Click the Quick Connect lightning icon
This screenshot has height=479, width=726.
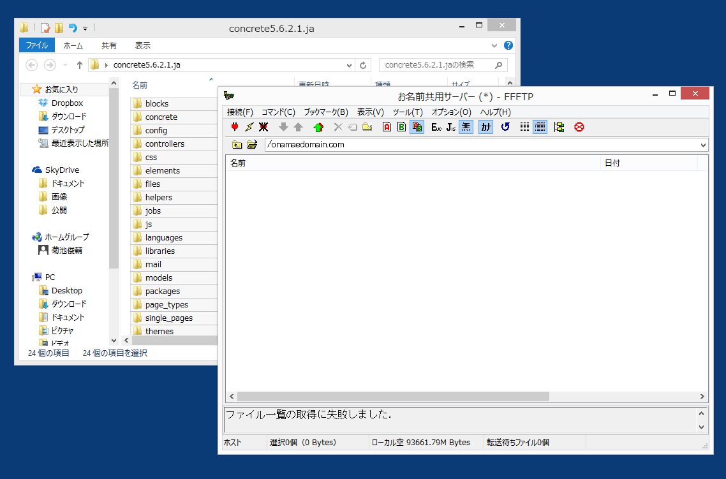tap(249, 127)
